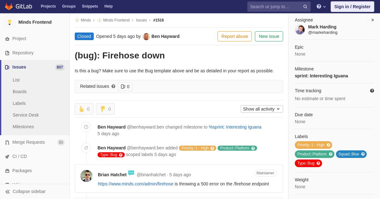Screen dimensions: 380x199
Task: Open the help question-mark menu
Action: click(x=321, y=6)
